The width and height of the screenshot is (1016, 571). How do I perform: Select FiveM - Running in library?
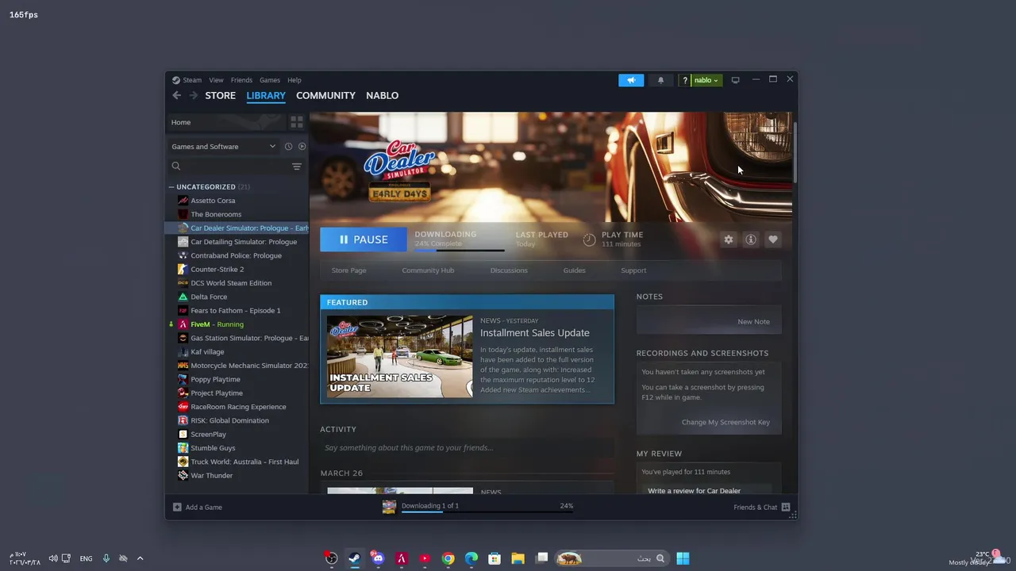tap(217, 324)
